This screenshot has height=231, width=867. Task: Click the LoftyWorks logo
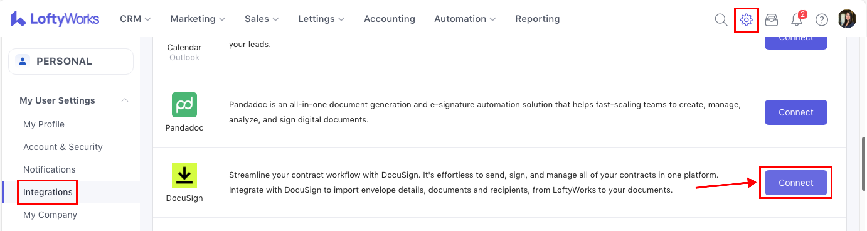pyautogui.click(x=55, y=19)
